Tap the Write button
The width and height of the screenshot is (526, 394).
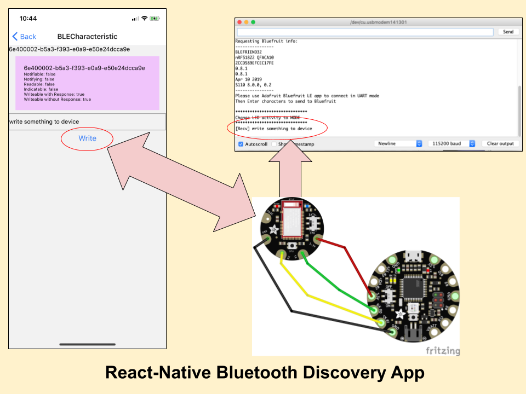point(87,138)
